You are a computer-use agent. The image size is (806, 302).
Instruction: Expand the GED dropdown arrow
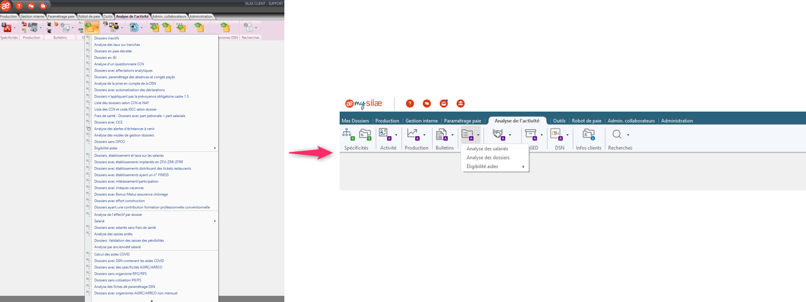click(x=542, y=135)
